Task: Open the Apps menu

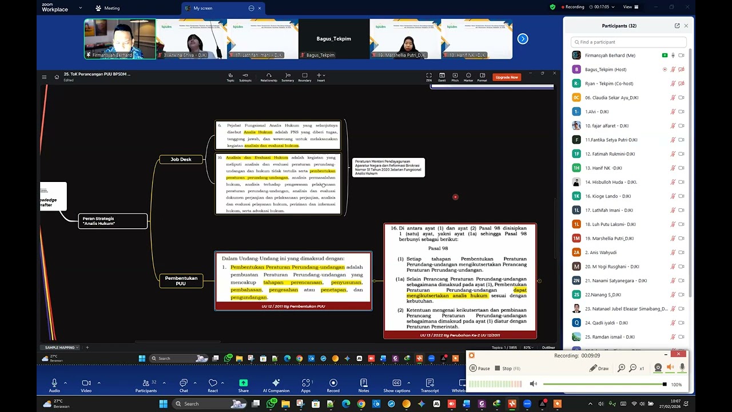Action: point(306,386)
